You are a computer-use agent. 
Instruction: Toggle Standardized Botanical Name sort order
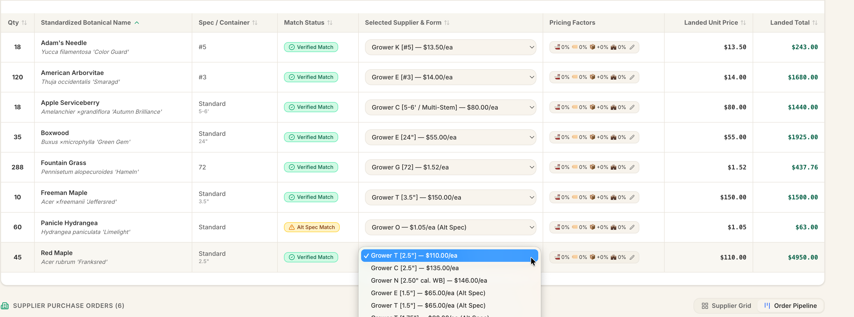click(x=137, y=23)
